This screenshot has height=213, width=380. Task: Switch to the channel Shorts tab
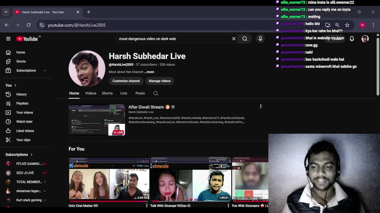[x=107, y=93]
